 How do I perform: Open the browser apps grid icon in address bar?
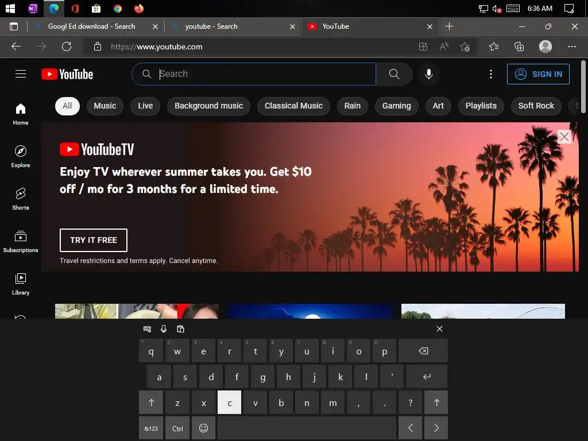click(423, 47)
